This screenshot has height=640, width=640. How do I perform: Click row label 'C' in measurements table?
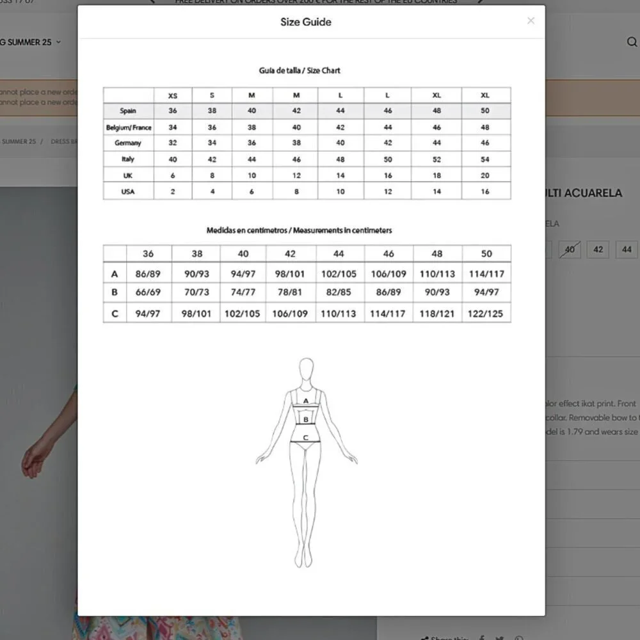pyautogui.click(x=115, y=314)
